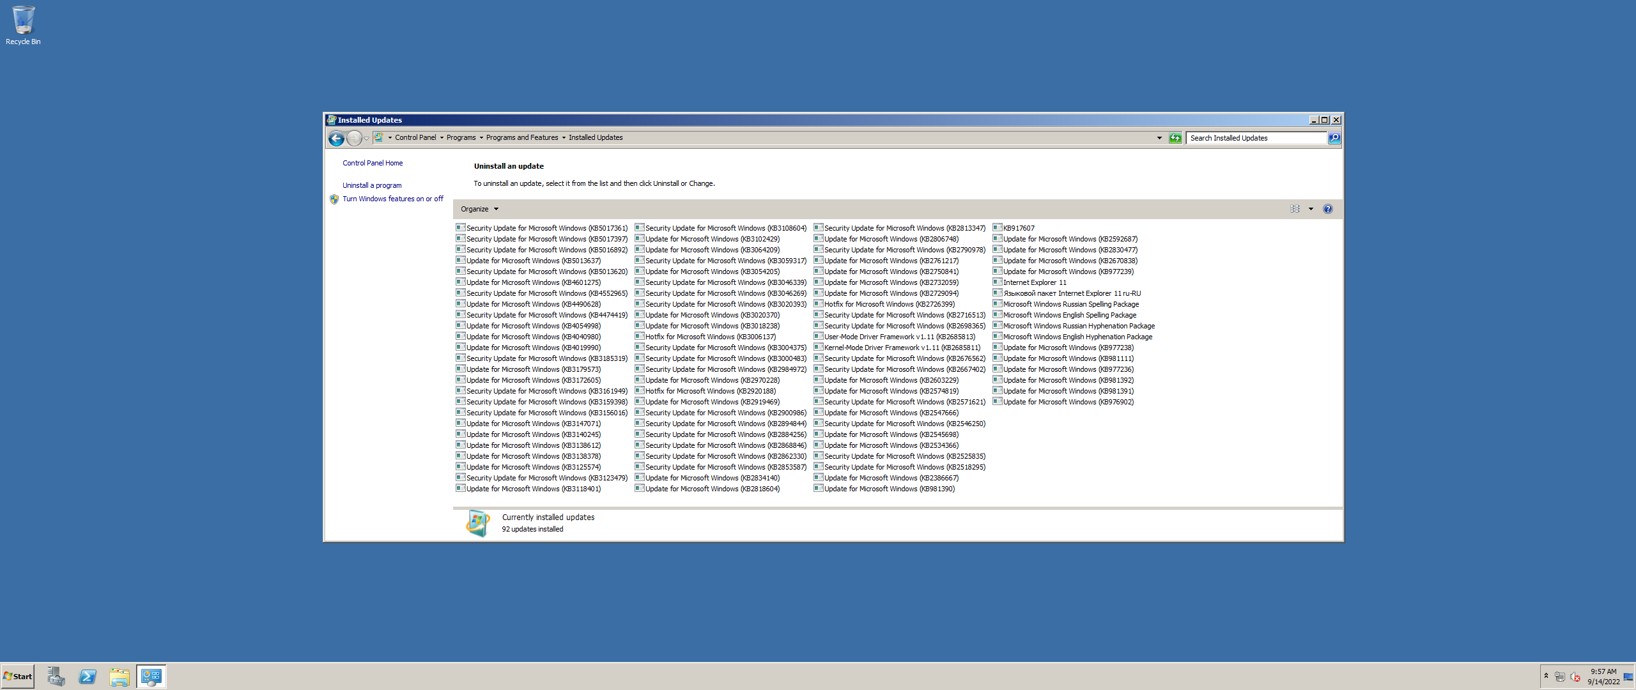This screenshot has width=1636, height=690.
Task: Expand the Programs and Features breadcrumb arrow
Action: pos(564,137)
